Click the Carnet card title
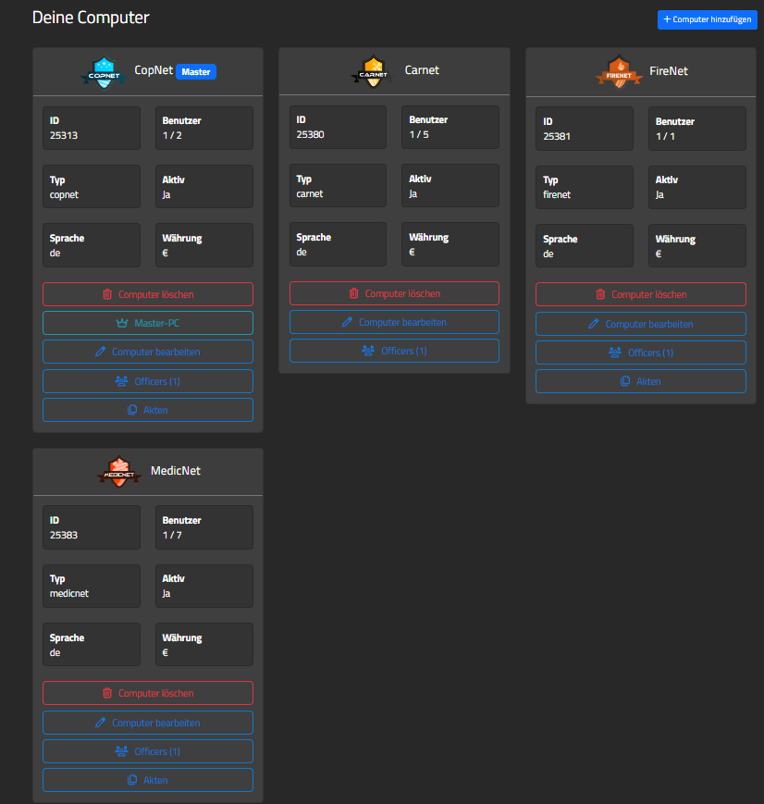Screen dimensions: 764x804 [422, 70]
